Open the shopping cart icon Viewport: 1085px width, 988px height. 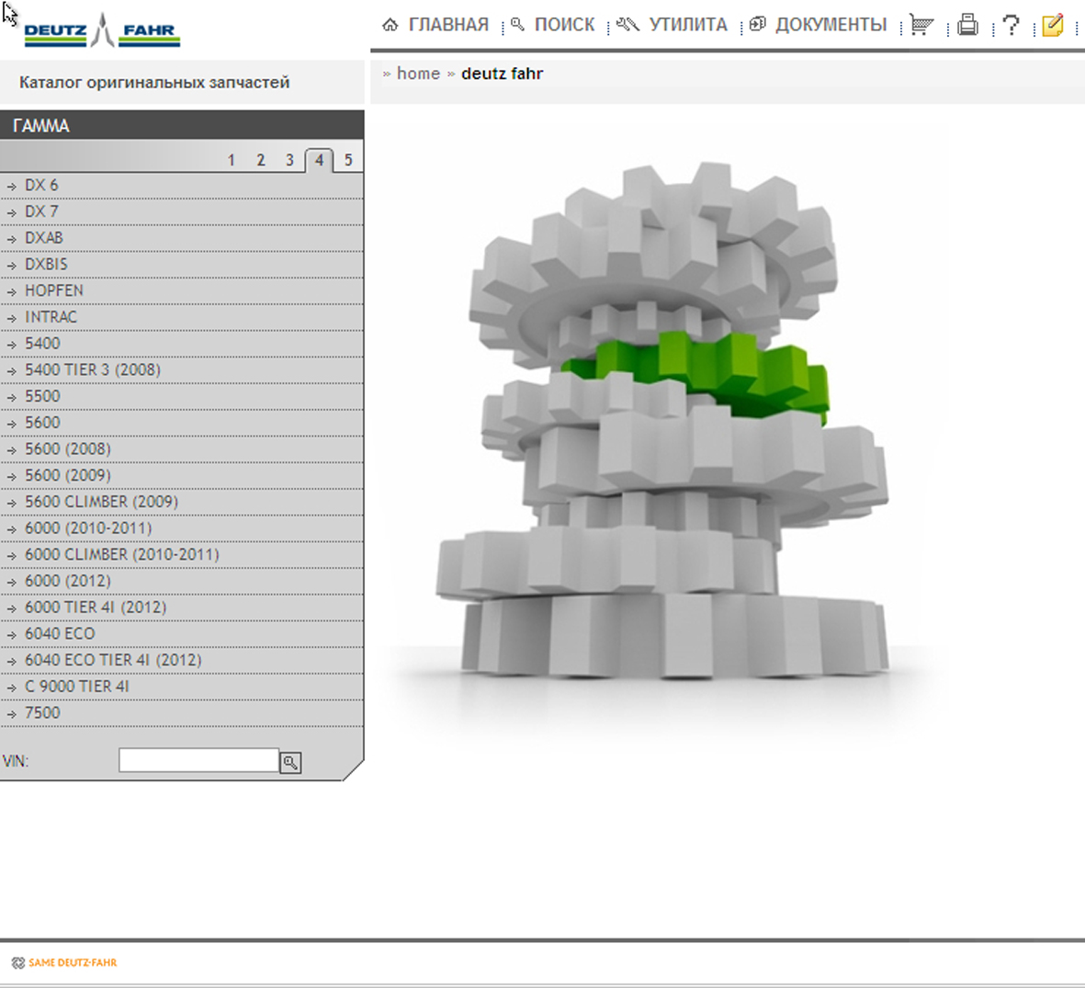tap(921, 26)
